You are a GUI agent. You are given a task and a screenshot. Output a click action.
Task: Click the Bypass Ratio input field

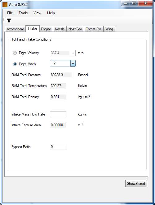pyautogui.click(x=58, y=147)
